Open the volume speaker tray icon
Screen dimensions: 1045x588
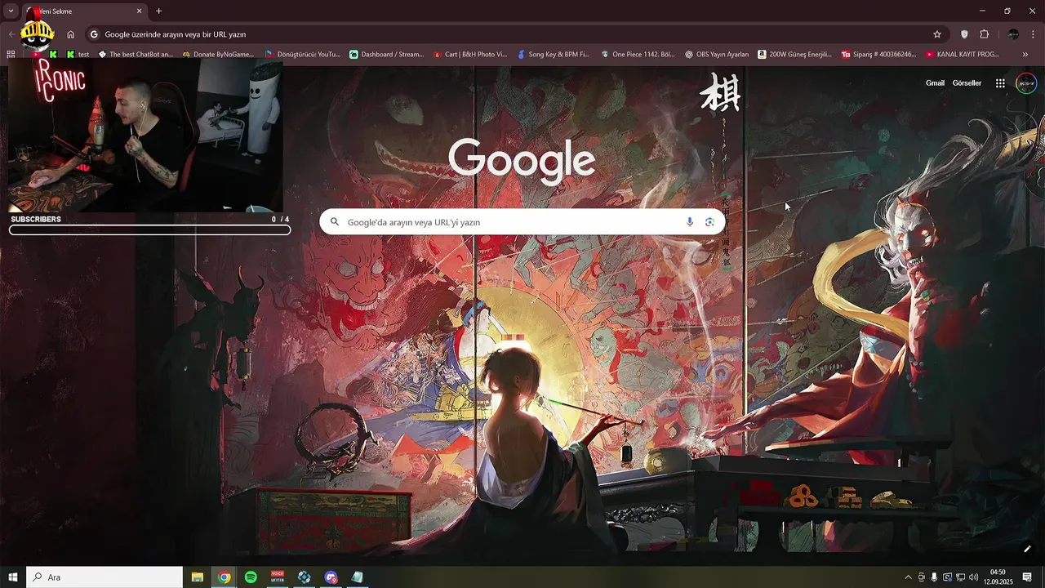pyautogui.click(x=973, y=577)
